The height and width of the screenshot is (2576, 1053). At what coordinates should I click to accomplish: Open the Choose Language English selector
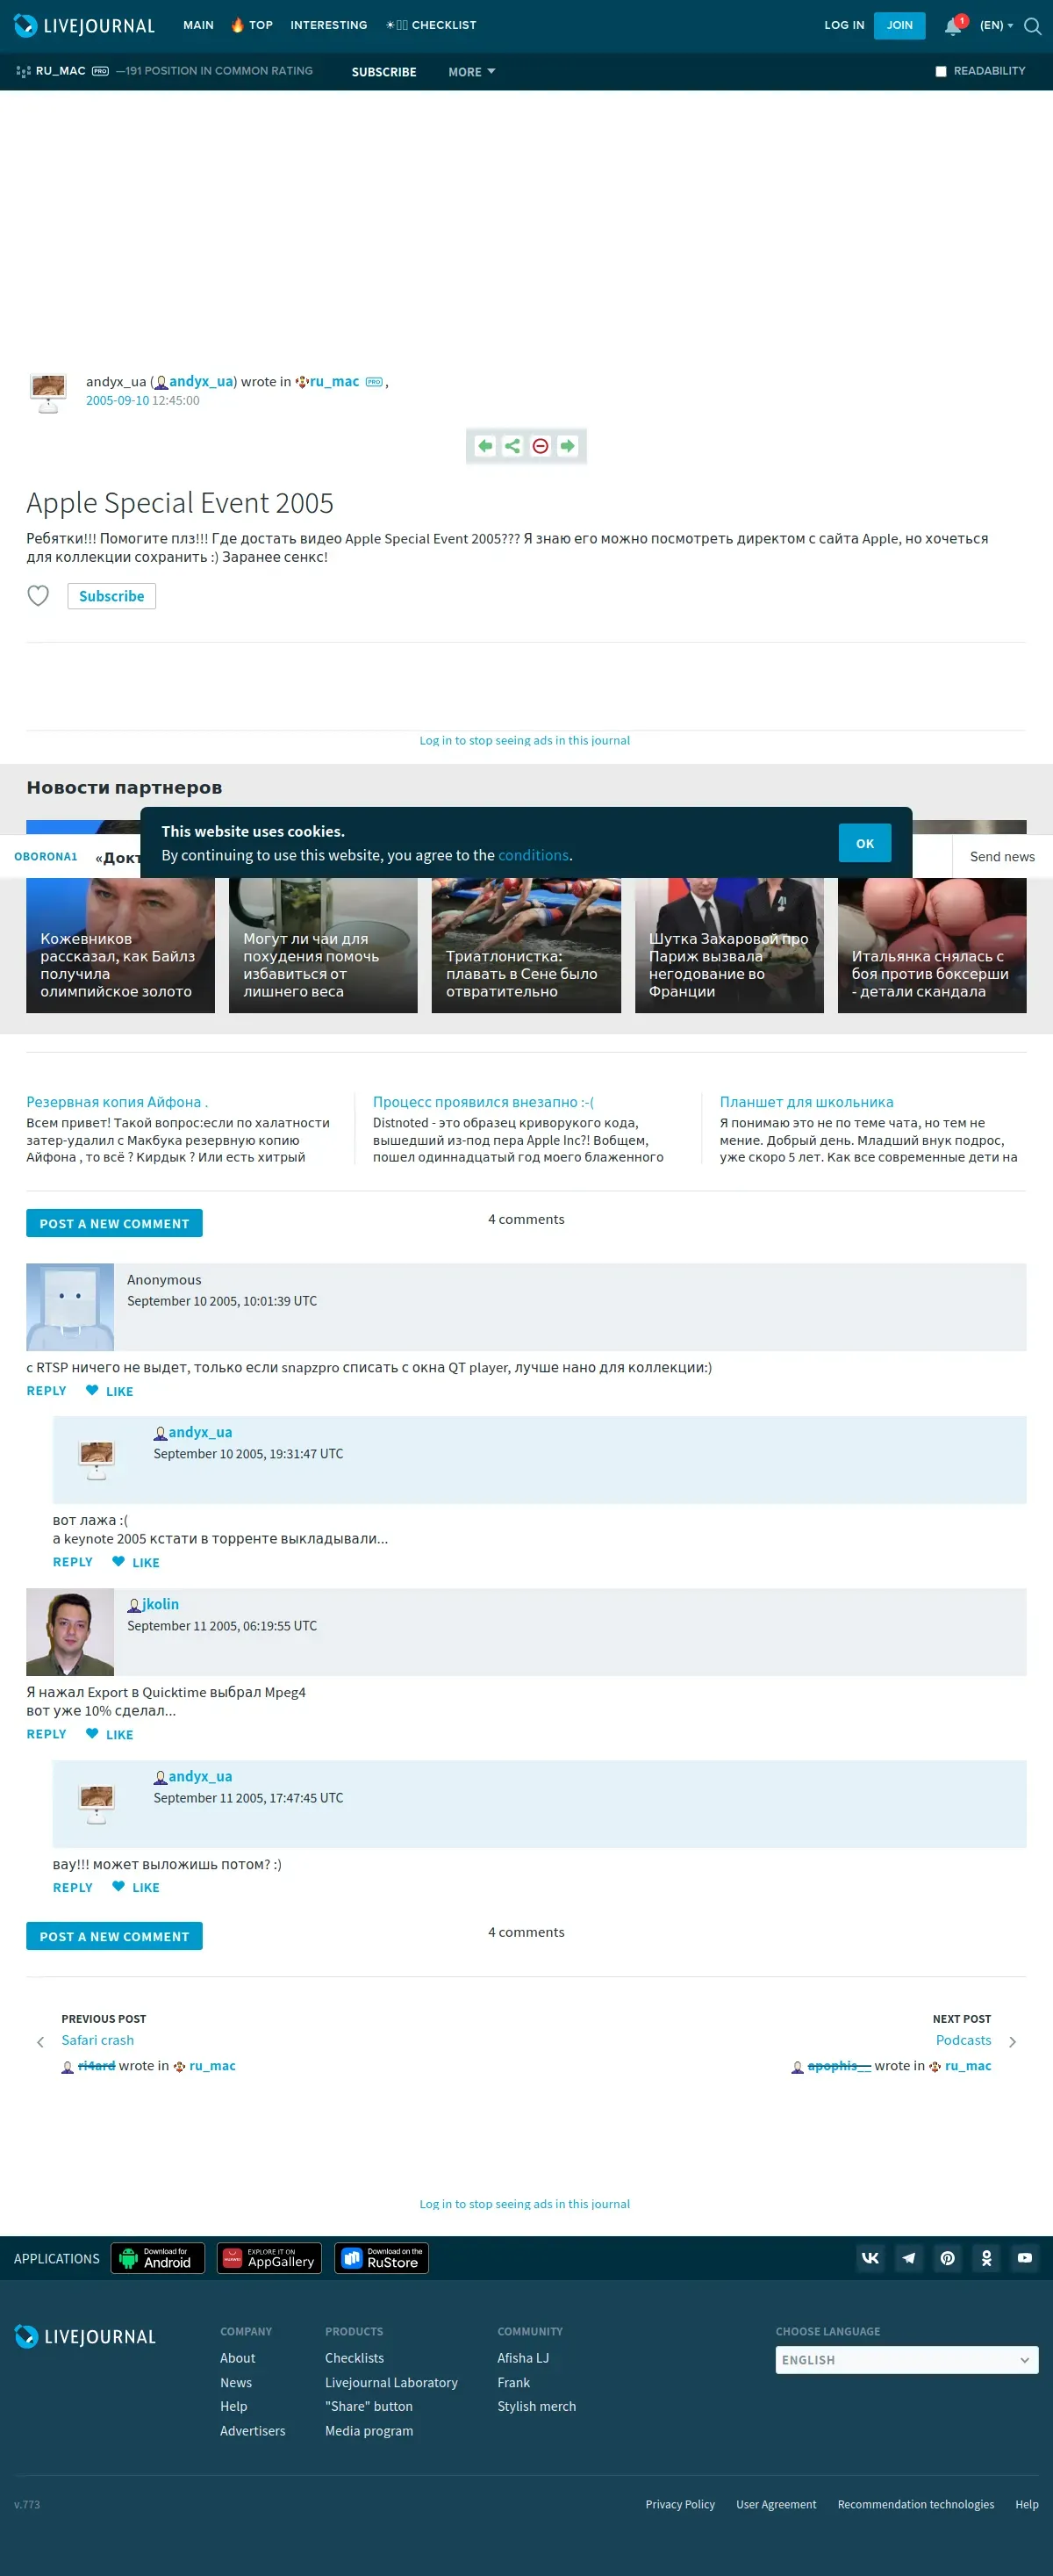pos(907,2360)
